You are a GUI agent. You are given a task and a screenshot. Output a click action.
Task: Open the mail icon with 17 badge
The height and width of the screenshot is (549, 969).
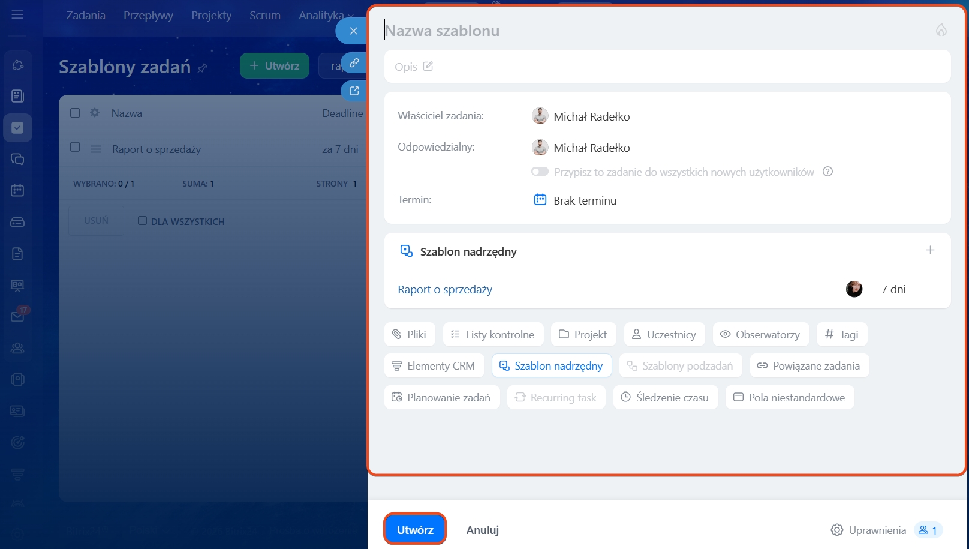pyautogui.click(x=17, y=316)
